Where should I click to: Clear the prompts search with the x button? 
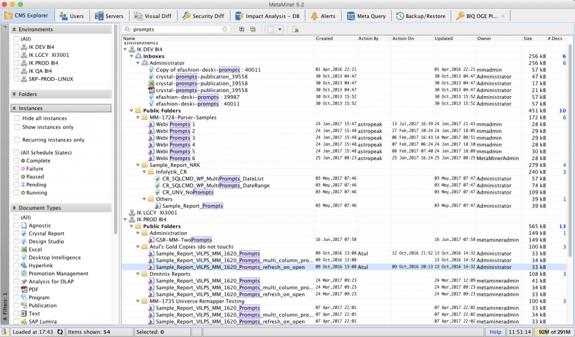(225, 29)
